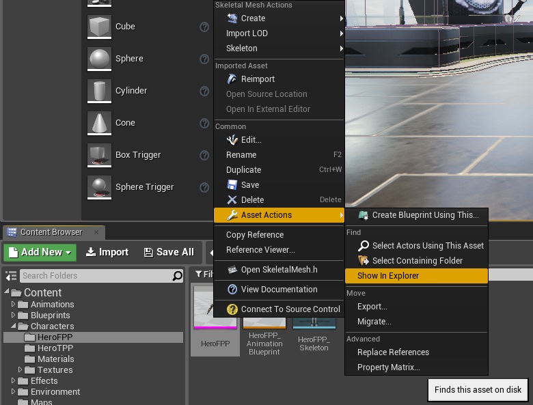Toggle the sources panel view icon

coord(11,276)
